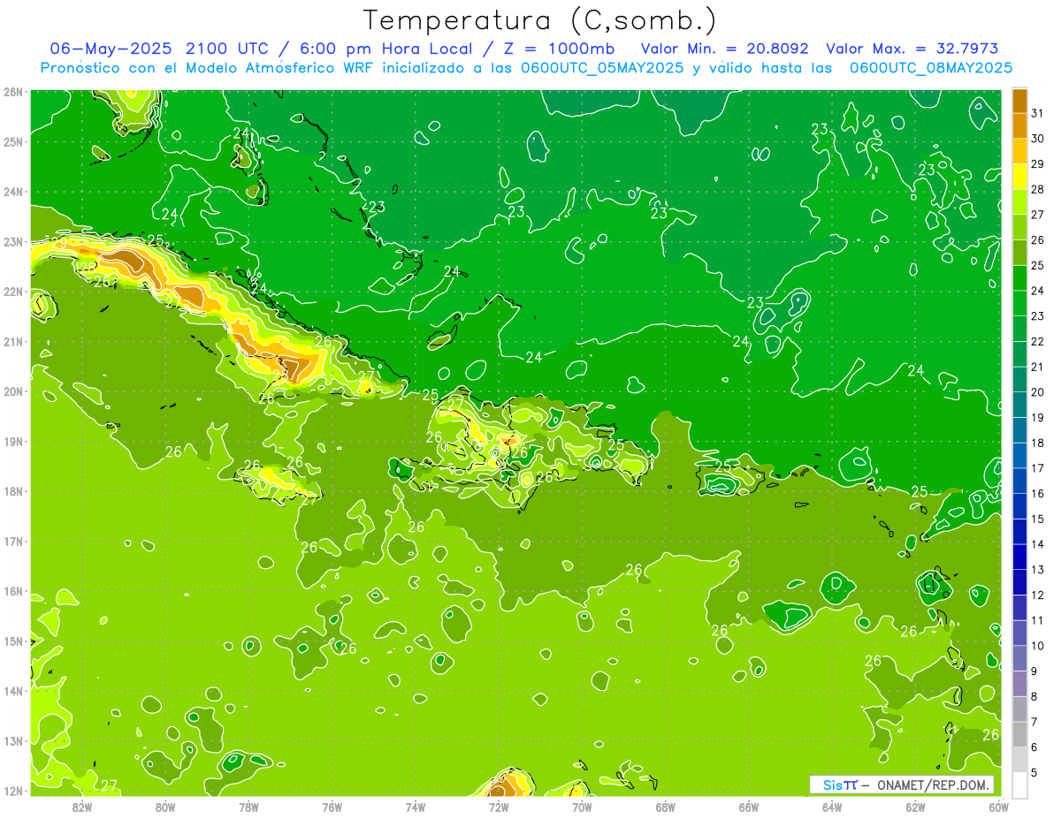The width and height of the screenshot is (1061, 819).
Task: Click the 17N latitude axis label
Action: 13,541
